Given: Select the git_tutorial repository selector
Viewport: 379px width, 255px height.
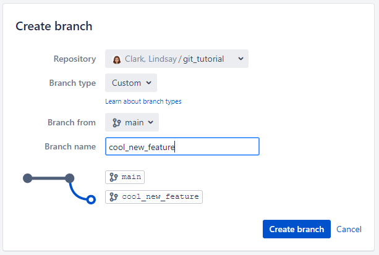Looking at the screenshot, I should 177,59.
